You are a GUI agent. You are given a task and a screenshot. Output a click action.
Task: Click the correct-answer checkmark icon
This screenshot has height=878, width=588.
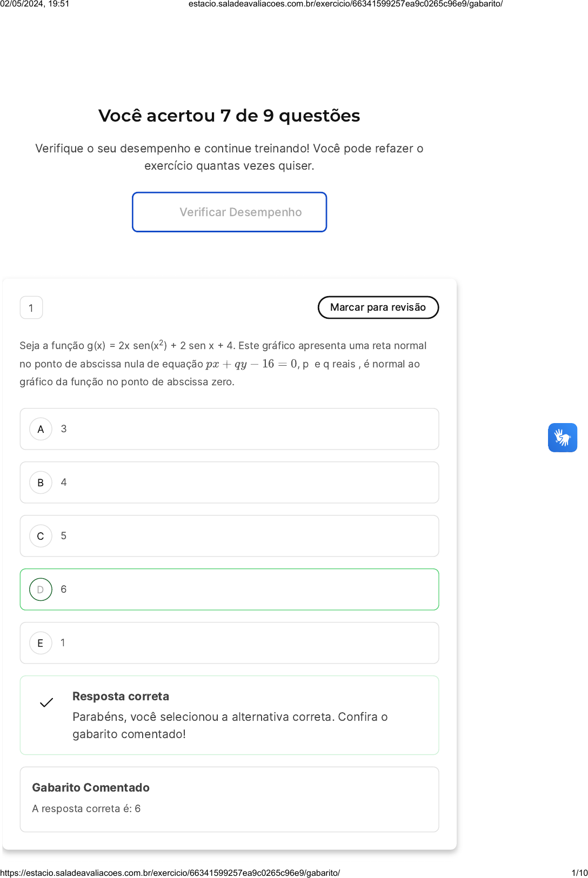[46, 702]
